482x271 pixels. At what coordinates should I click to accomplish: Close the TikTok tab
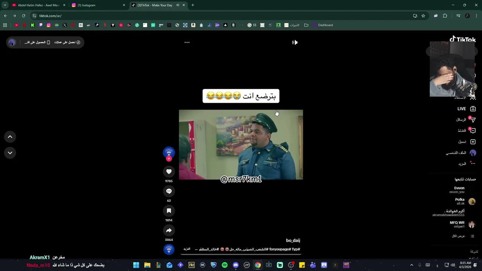coord(184,5)
